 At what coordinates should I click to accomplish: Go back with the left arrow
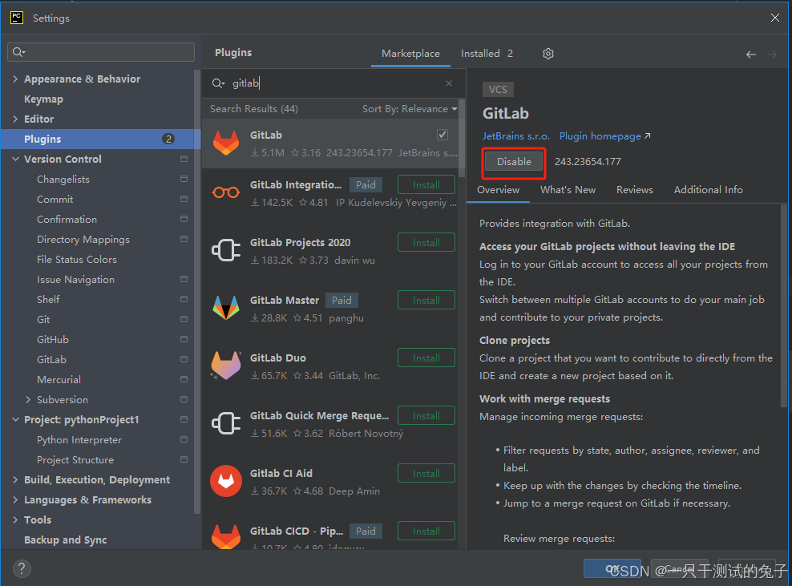[750, 54]
